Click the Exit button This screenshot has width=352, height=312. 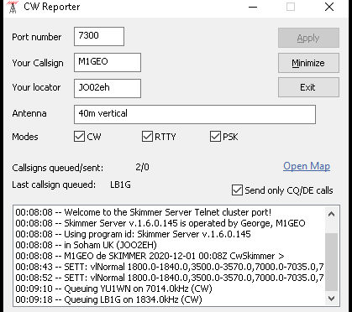pyautogui.click(x=308, y=87)
